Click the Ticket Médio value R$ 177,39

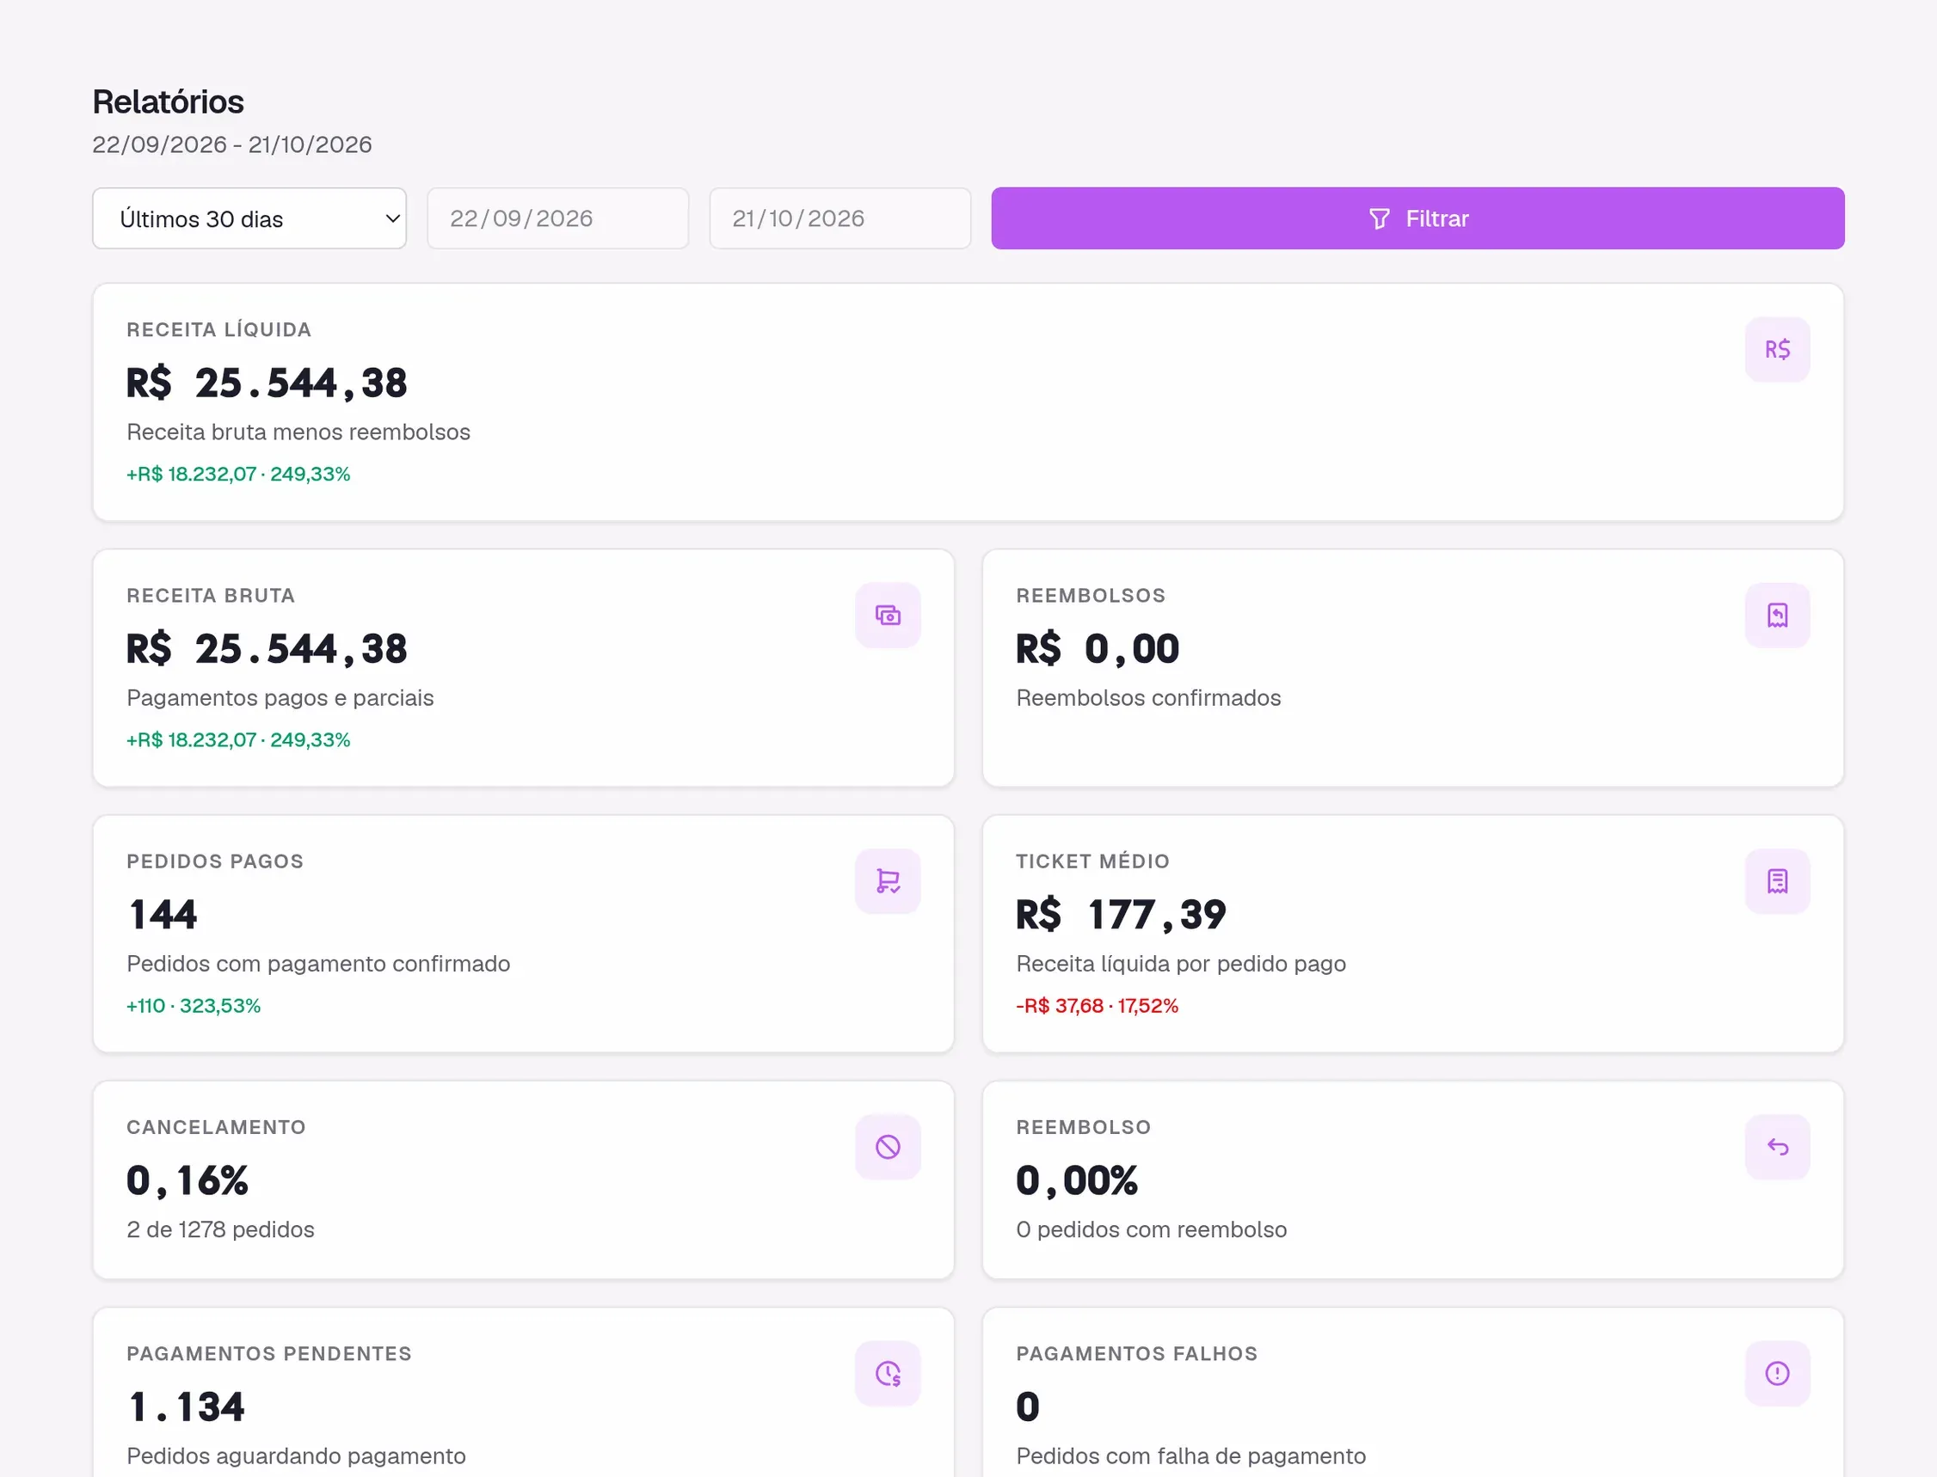(x=1121, y=915)
